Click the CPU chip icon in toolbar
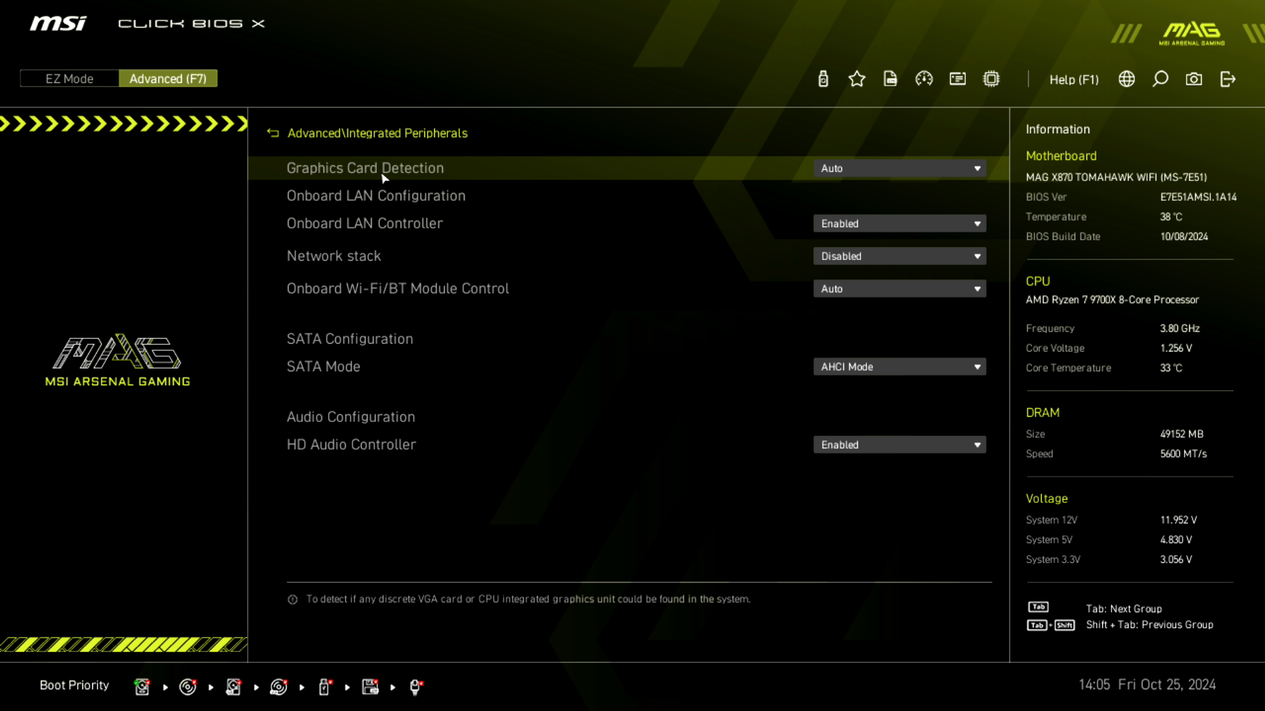1265x711 pixels. [x=991, y=79]
